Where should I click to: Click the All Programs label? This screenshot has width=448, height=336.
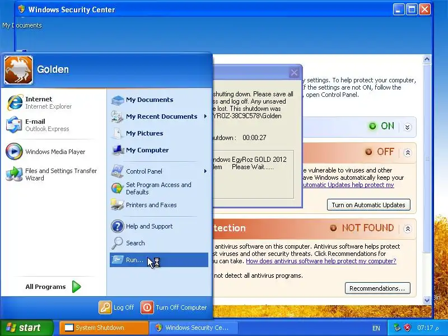pos(45,287)
